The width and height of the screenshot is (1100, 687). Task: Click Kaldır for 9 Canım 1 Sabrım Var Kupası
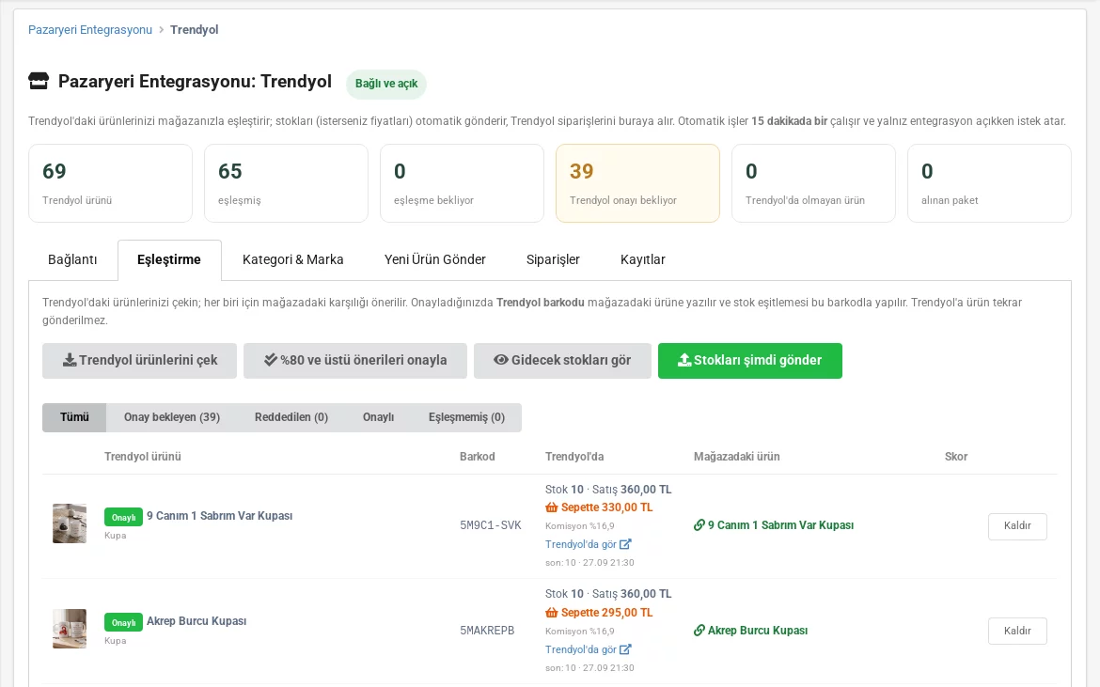(1017, 525)
